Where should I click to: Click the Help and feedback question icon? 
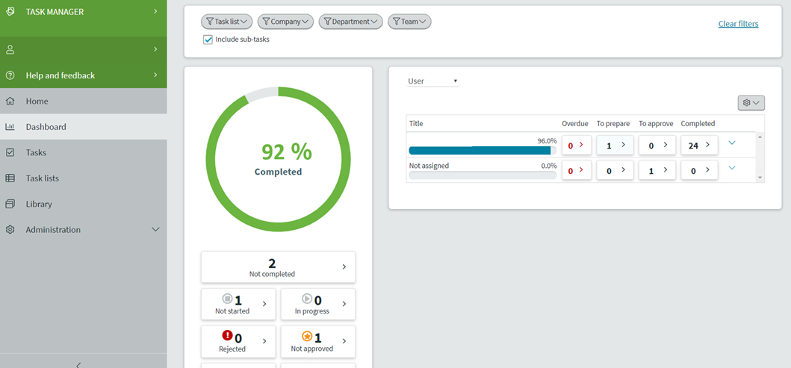pos(10,75)
